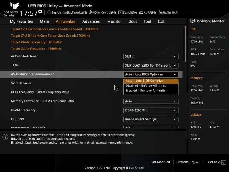Click Target CPU Performance Core Turbo-Mode Speed text
The width and height of the screenshot is (229, 172).
click(x=54, y=29)
